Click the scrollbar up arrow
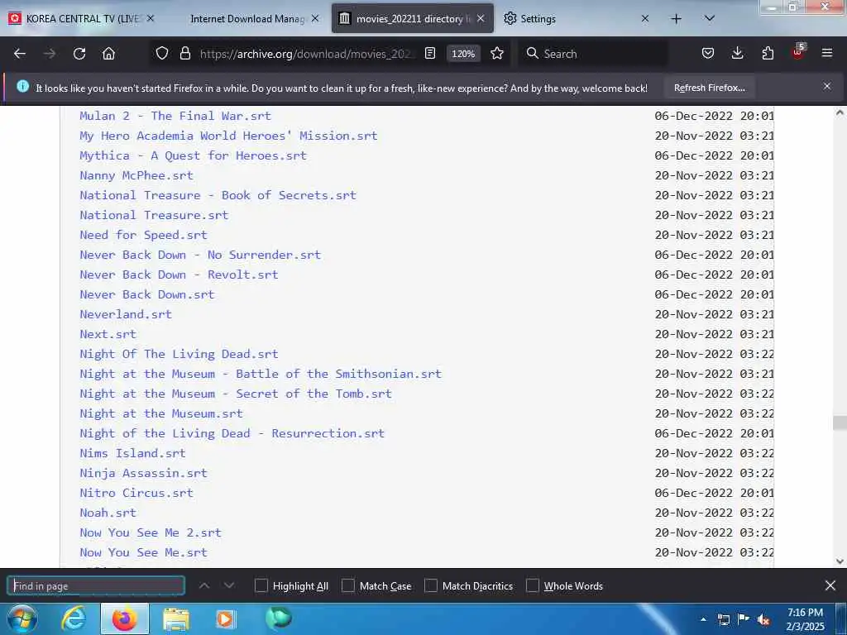This screenshot has width=847, height=635. (840, 112)
